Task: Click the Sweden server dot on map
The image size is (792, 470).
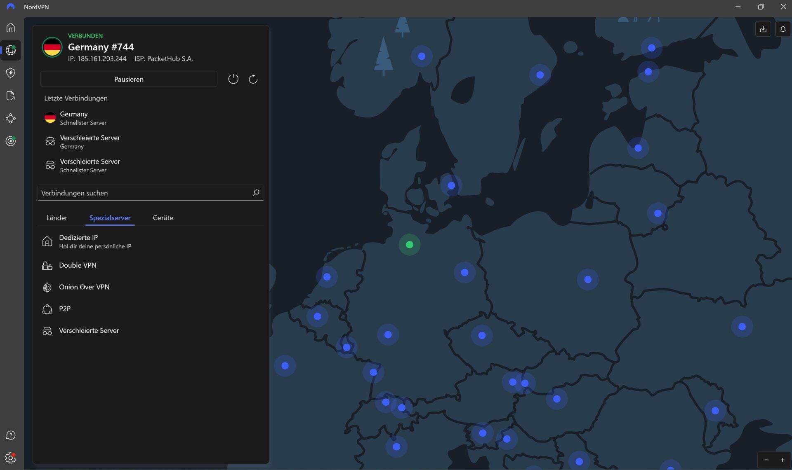Action: pyautogui.click(x=540, y=75)
